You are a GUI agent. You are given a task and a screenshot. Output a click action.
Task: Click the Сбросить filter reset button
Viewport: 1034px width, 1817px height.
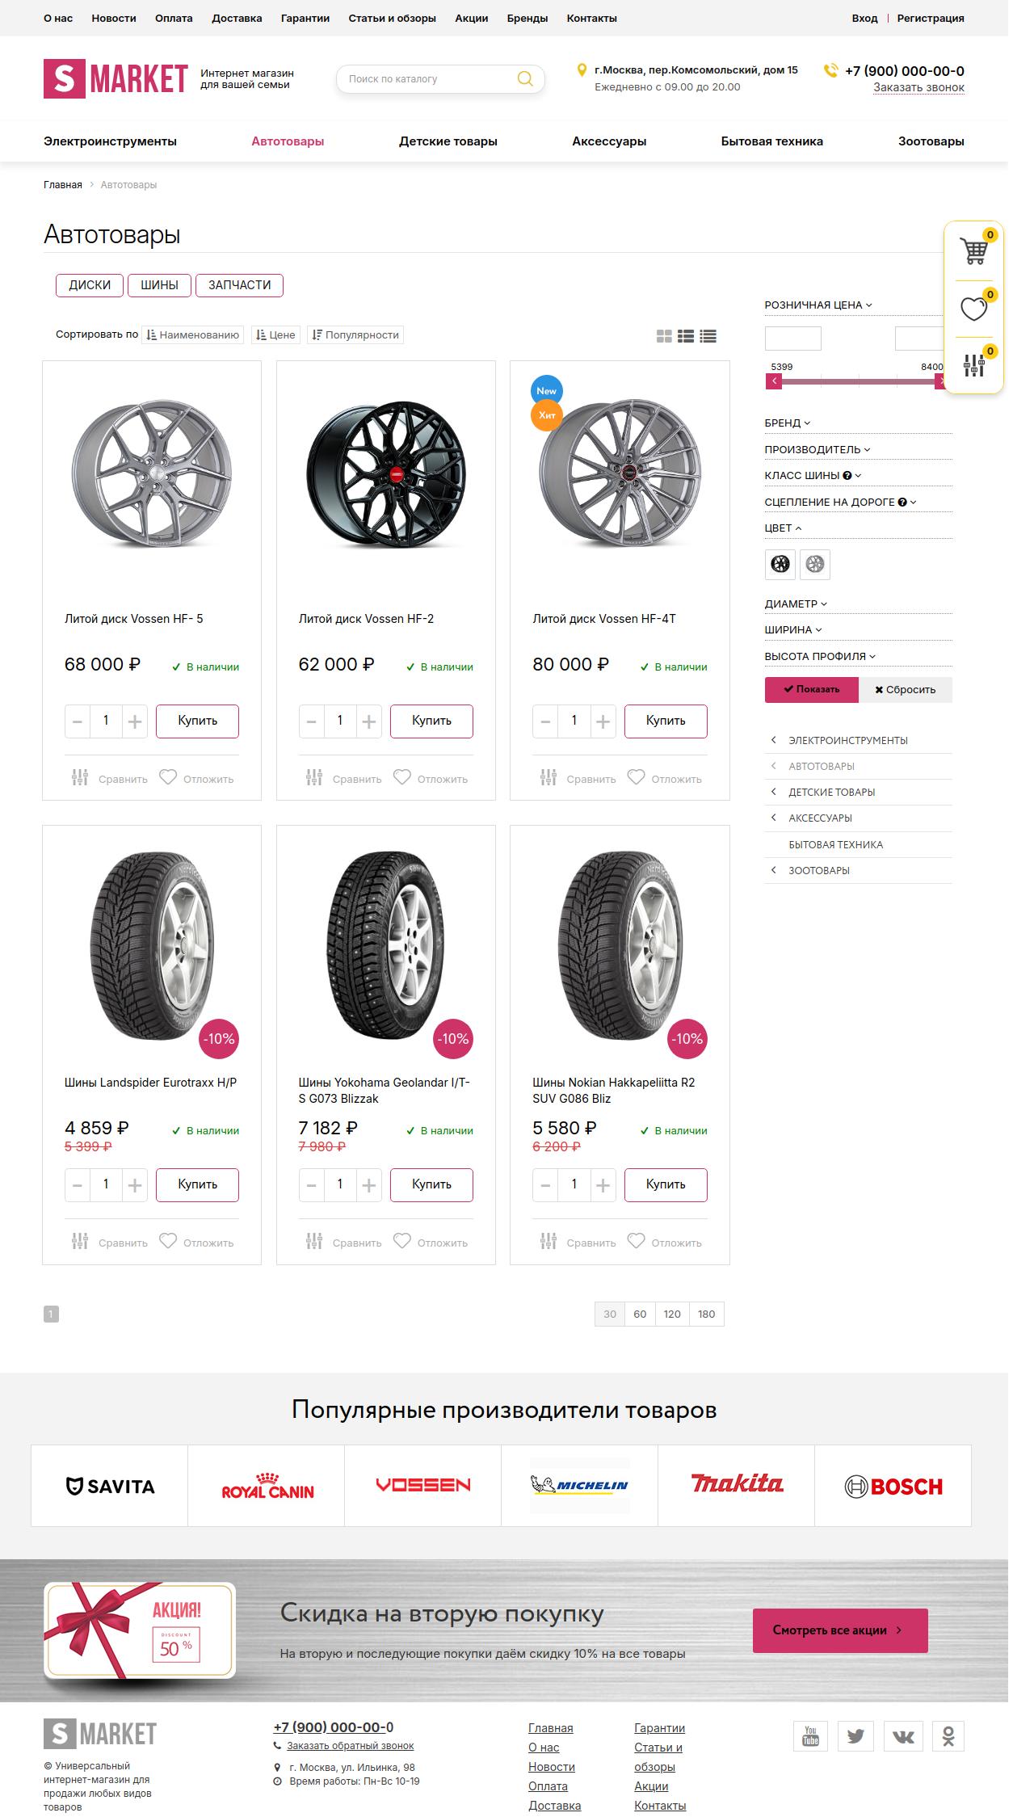pyautogui.click(x=905, y=690)
